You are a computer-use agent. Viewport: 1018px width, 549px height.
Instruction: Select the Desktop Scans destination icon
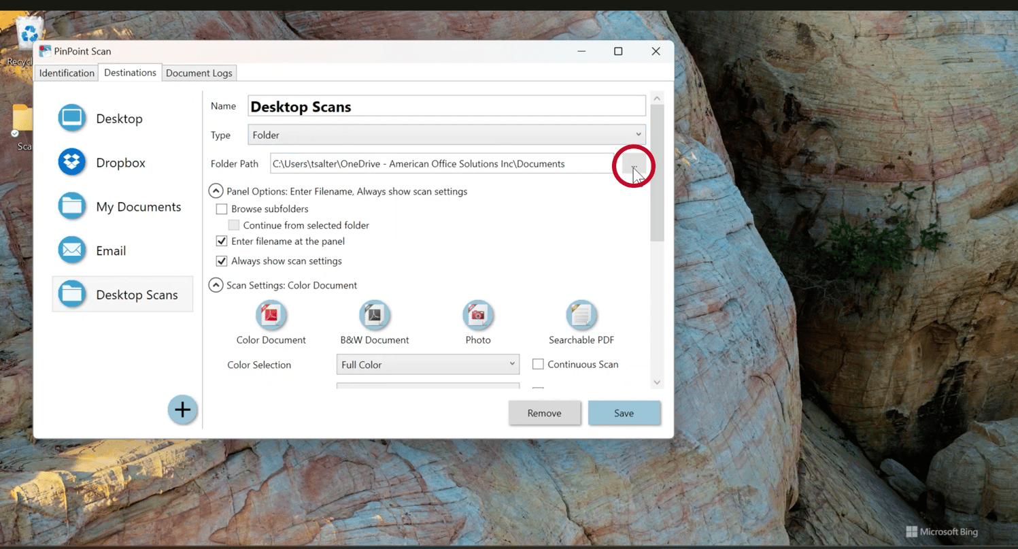[71, 294]
